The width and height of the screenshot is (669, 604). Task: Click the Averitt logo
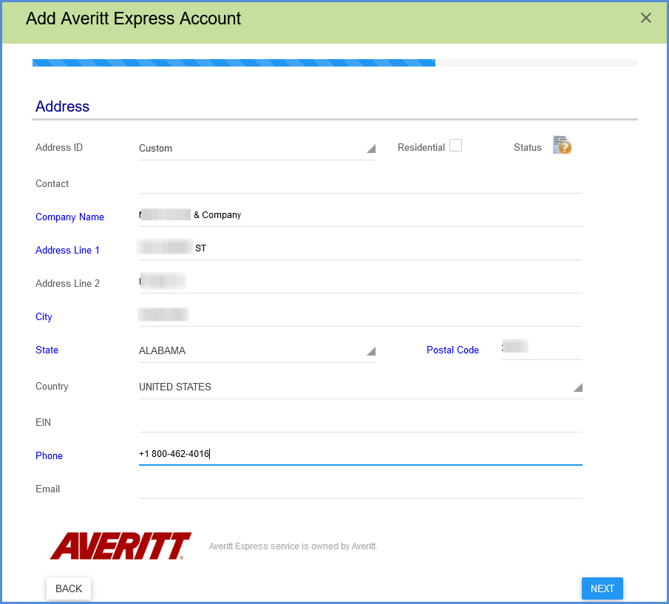point(120,546)
